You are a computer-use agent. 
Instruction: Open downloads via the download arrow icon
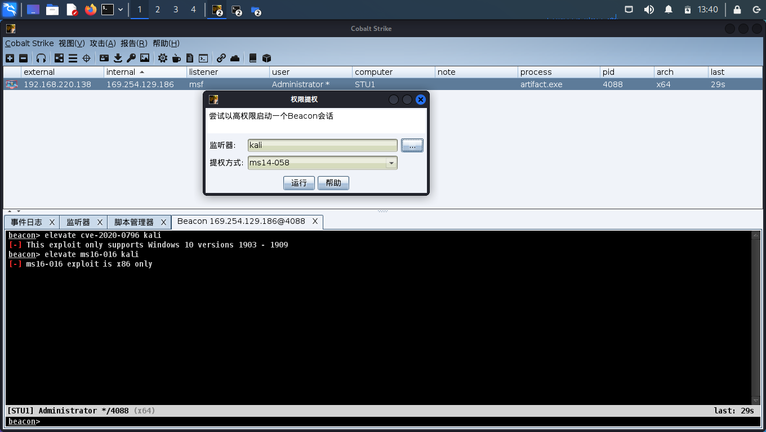coord(118,58)
